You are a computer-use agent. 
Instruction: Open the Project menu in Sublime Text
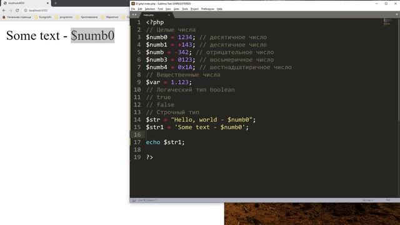(194, 9)
